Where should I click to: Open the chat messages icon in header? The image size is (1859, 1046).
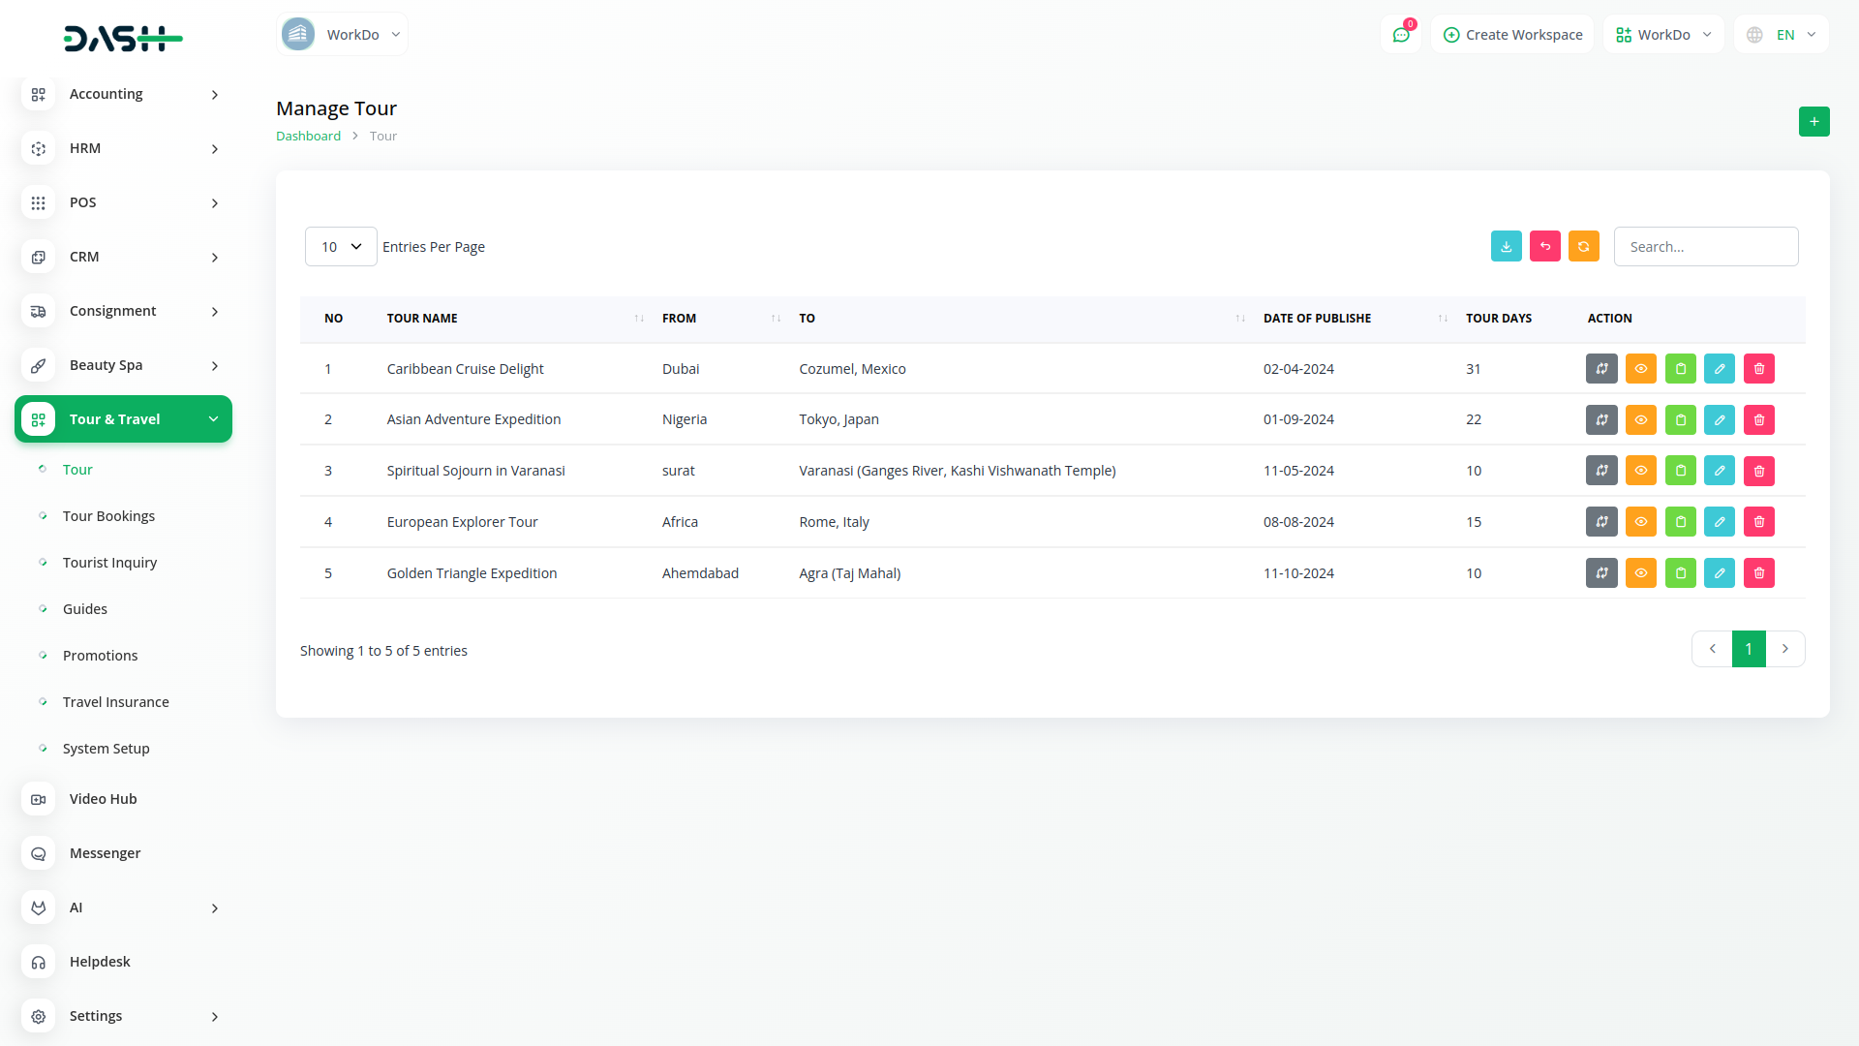1400,35
